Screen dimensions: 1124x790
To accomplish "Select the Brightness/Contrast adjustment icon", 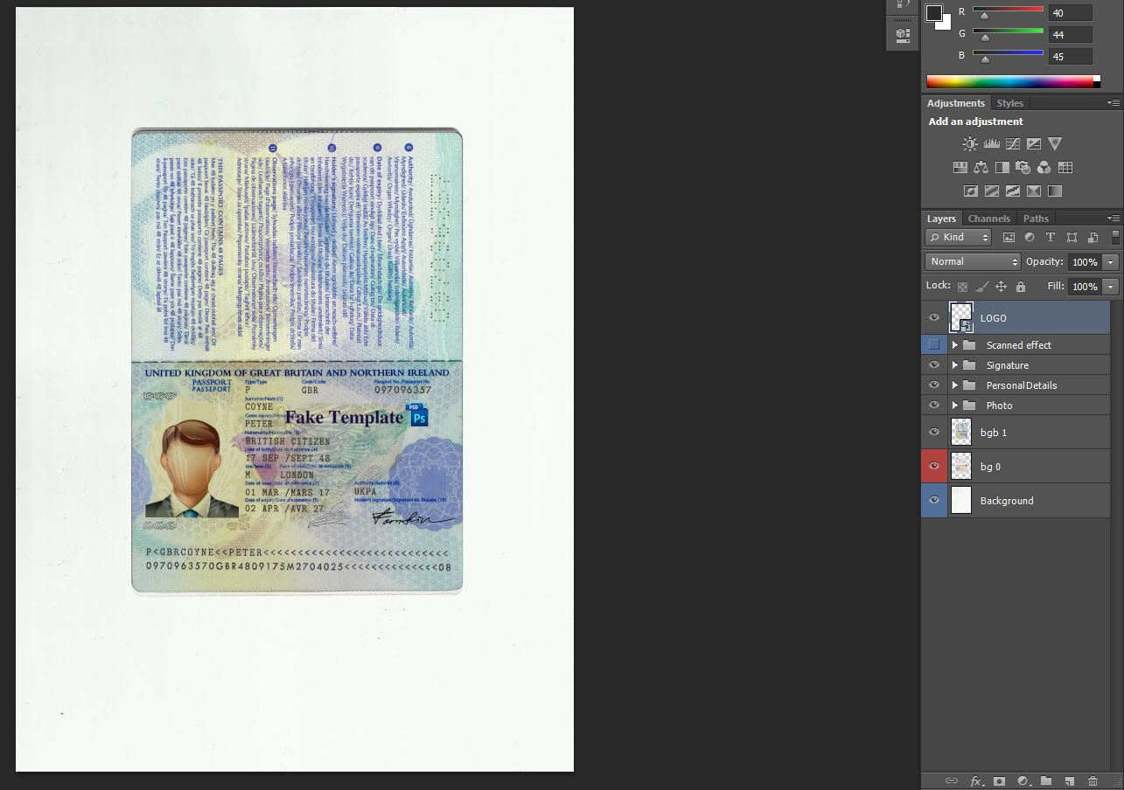I will coord(970,143).
